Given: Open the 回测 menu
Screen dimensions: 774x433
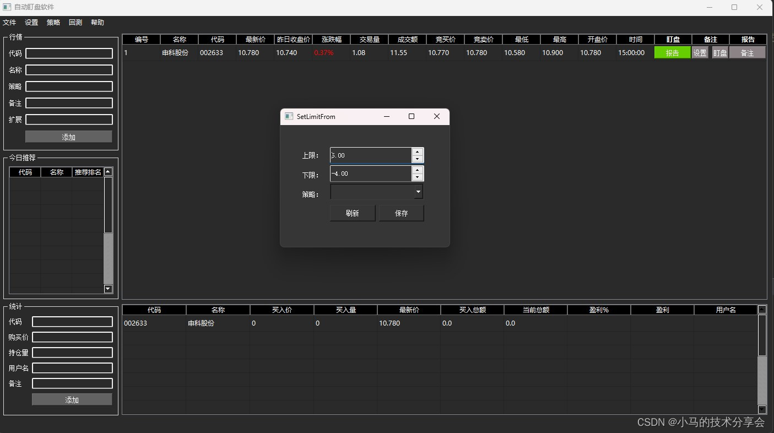Looking at the screenshot, I should pyautogui.click(x=75, y=23).
